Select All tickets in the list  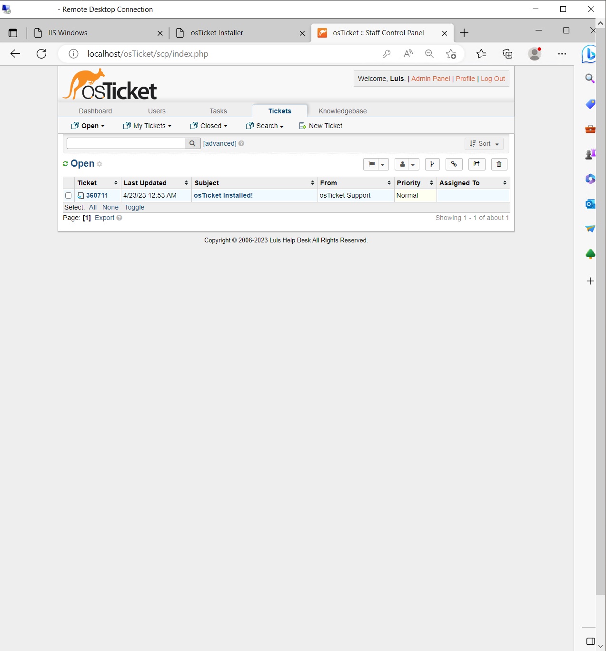(x=92, y=207)
